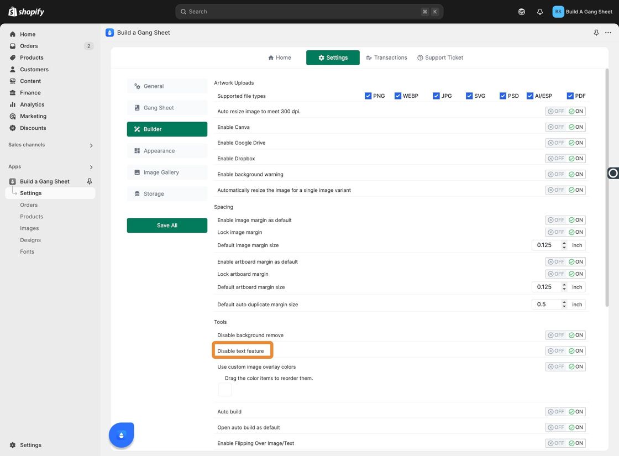Turn OFF Disable background remove
619x456 pixels.
tap(556, 335)
